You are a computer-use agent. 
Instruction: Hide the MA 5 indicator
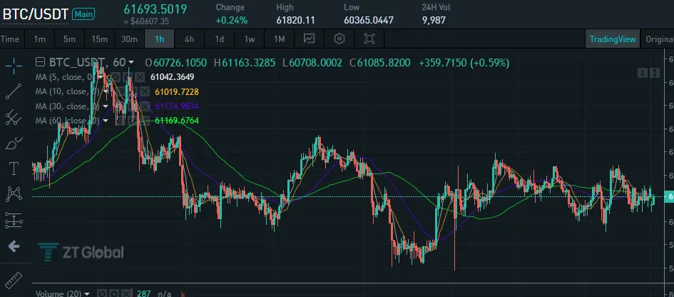116,76
